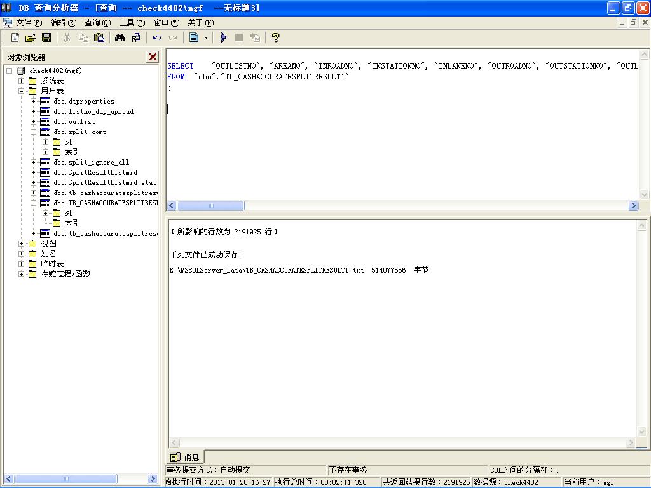Click the SQL editor horizontal scrollbar thumb
Viewport: 651px width, 488px height.
210,206
